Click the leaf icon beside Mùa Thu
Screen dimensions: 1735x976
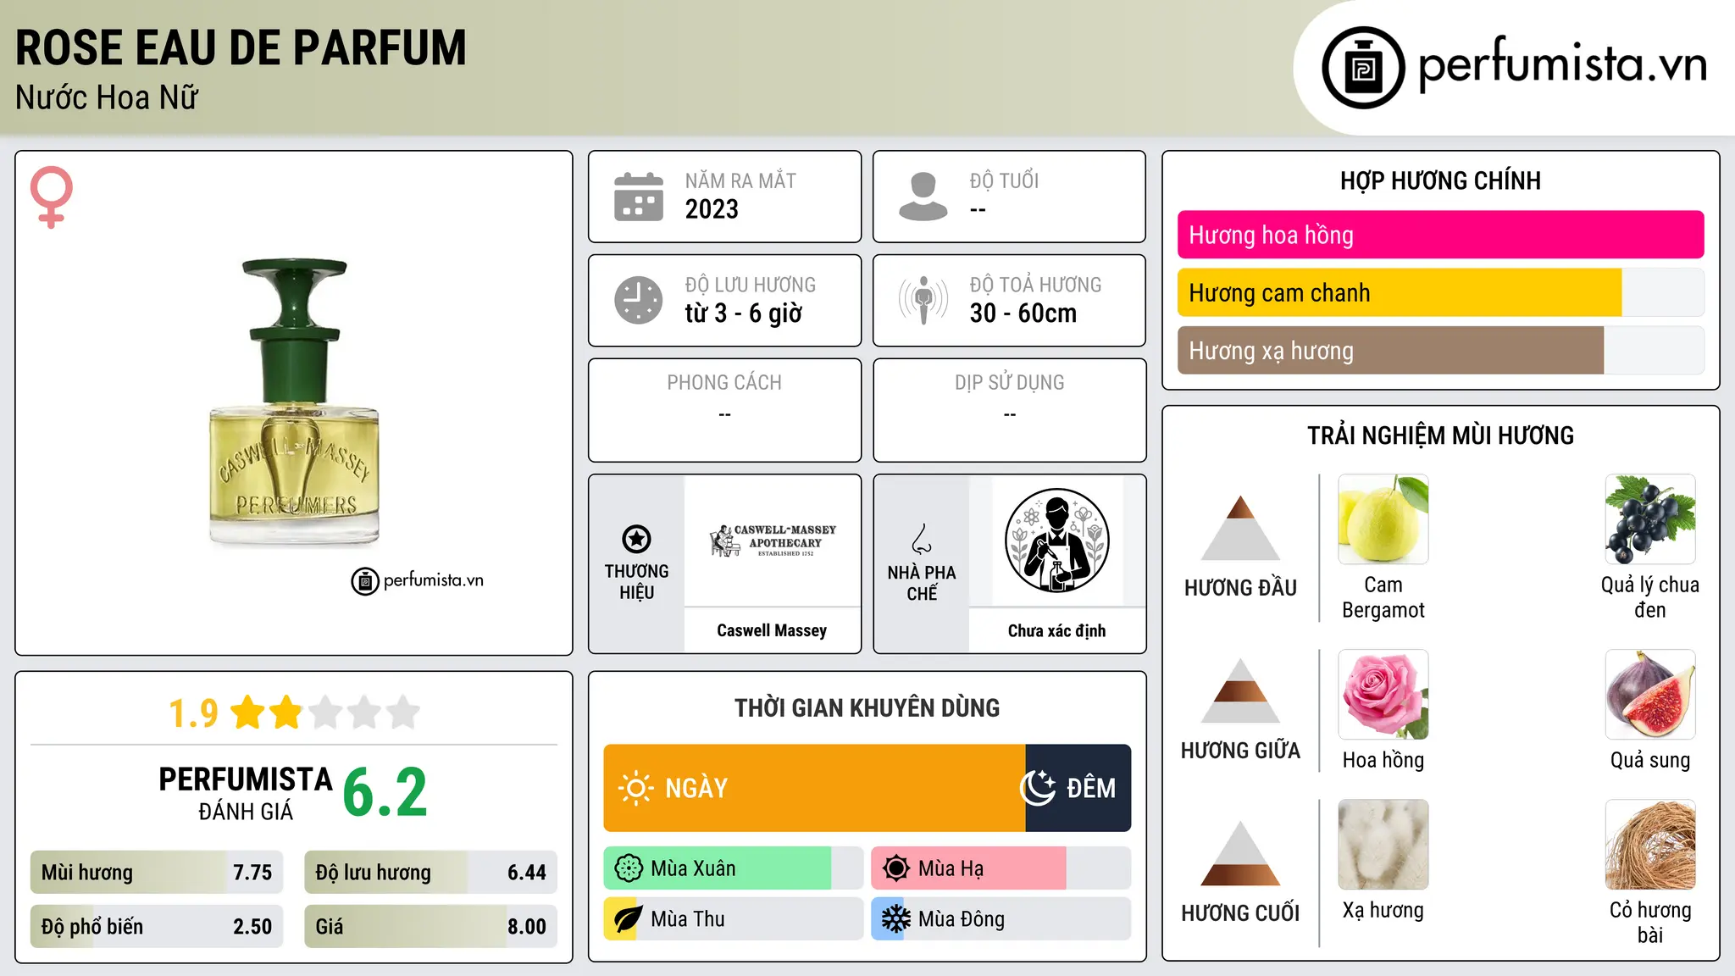coord(629,919)
